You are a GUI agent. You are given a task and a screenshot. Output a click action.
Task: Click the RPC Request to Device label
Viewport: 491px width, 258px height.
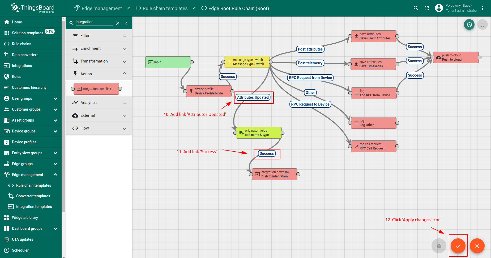coord(310,104)
